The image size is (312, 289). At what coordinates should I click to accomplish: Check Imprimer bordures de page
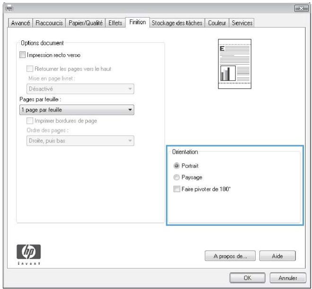click(30, 121)
